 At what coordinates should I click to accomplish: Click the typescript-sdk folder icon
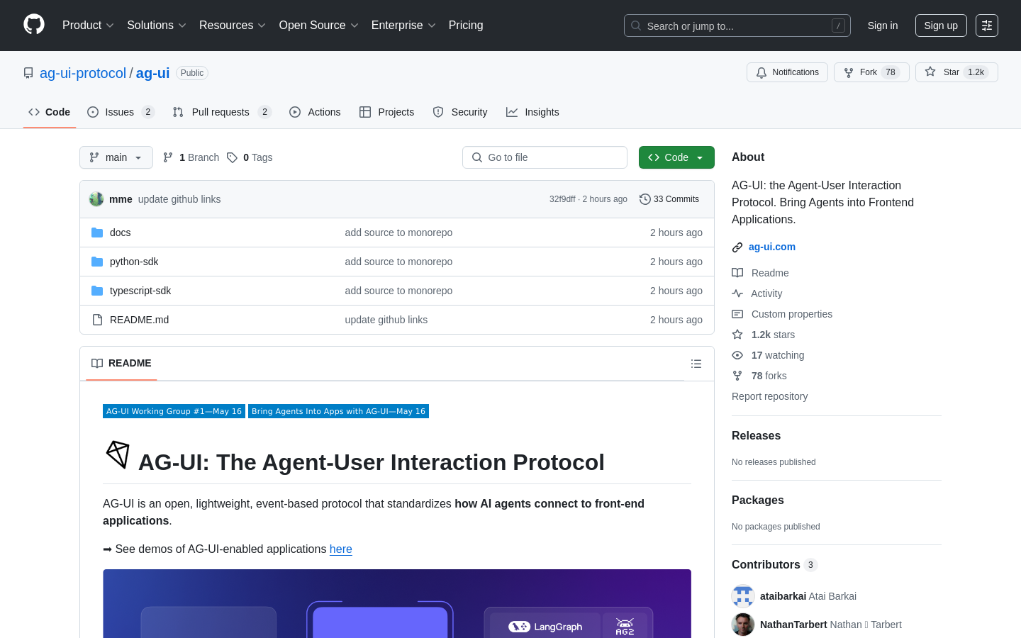click(97, 291)
